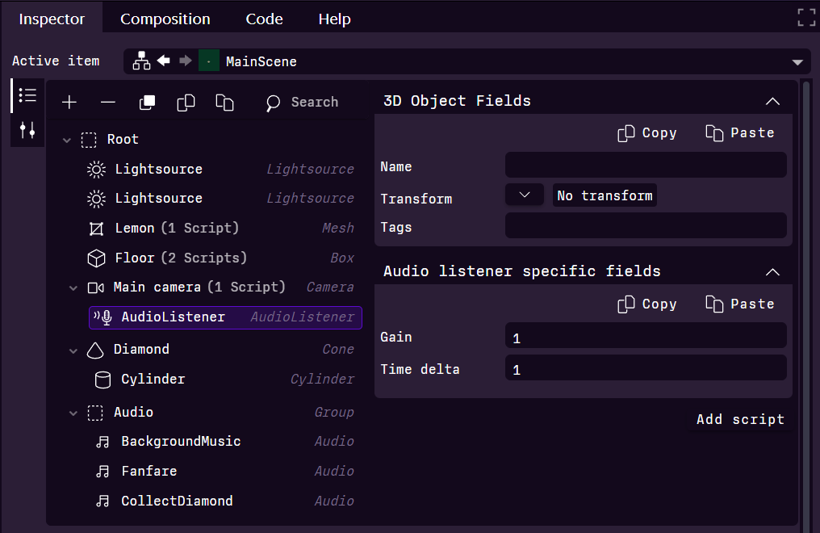
Task: Open the filters icon in the left sidebar
Action: click(27, 129)
